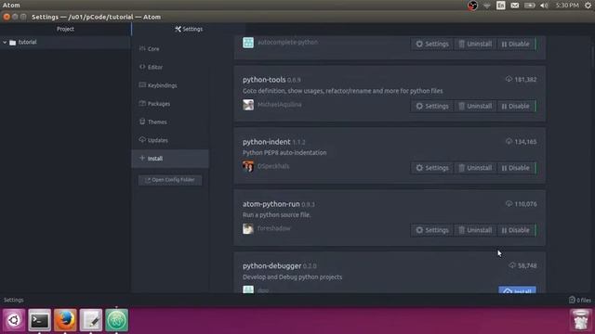The width and height of the screenshot is (595, 334).
Task: Open the Core settings section
Action: tap(170, 49)
